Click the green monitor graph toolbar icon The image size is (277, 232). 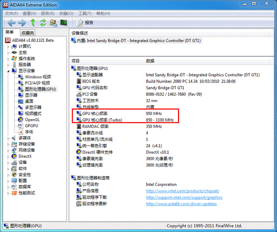click(x=63, y=22)
